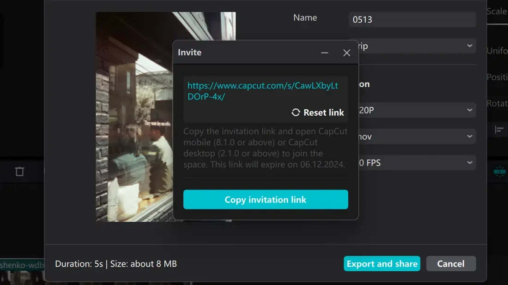Click the align icon in right panel
Image resolution: width=508 pixels, height=285 pixels.
[499, 130]
